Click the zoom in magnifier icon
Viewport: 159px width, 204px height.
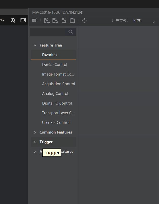pyautogui.click(x=13, y=20)
